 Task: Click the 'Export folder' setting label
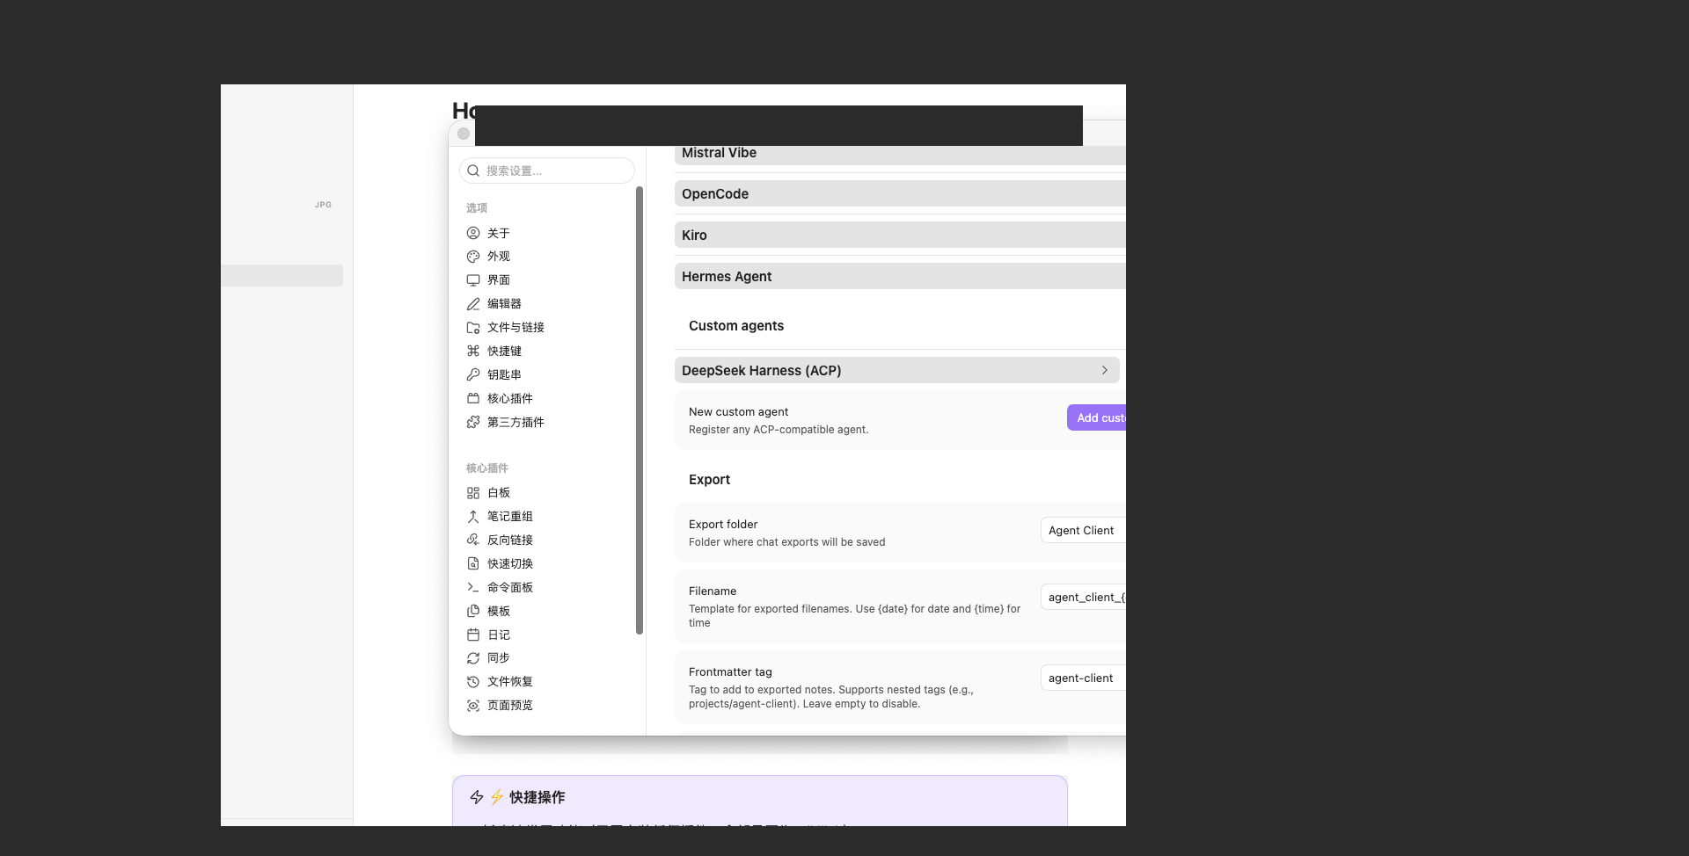coord(723,525)
